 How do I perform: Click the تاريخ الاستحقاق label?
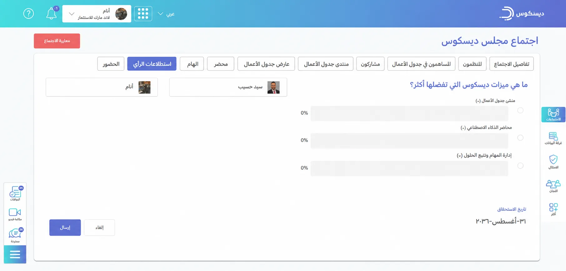pos(512,209)
